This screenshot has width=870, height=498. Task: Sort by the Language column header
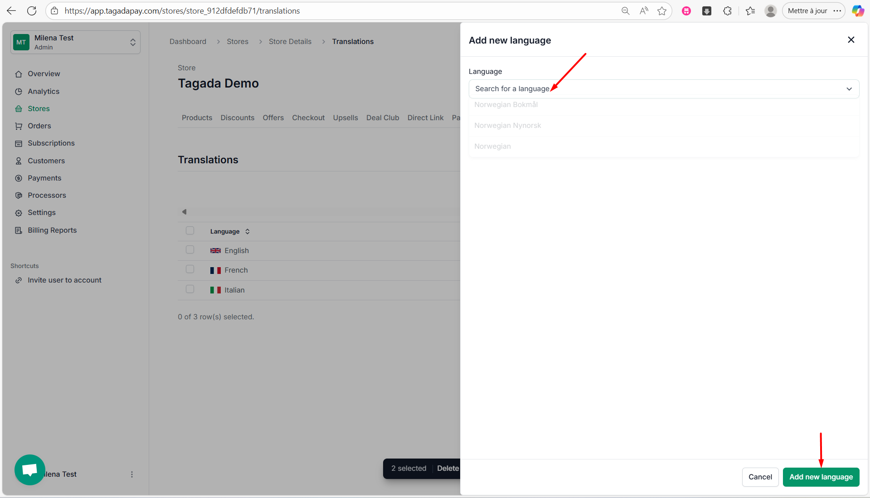[230, 231]
